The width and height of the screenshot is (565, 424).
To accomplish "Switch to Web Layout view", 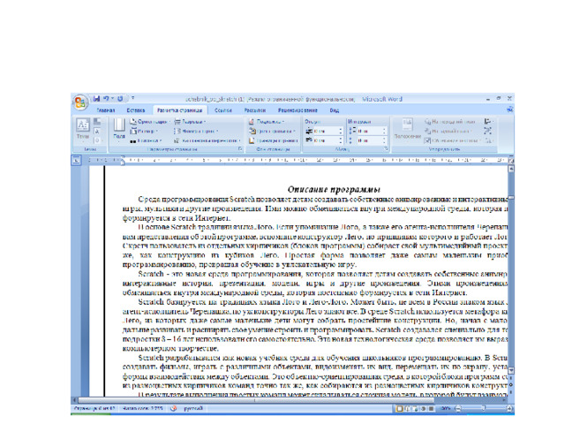I will (x=416, y=408).
